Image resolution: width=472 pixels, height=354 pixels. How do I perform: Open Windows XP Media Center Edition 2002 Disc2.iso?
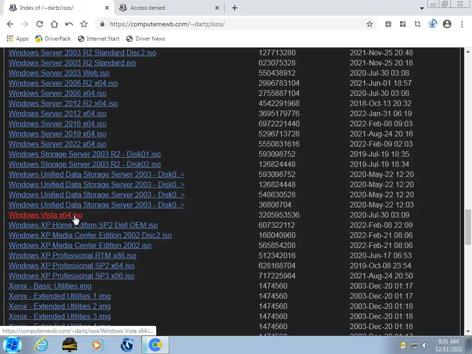click(90, 236)
